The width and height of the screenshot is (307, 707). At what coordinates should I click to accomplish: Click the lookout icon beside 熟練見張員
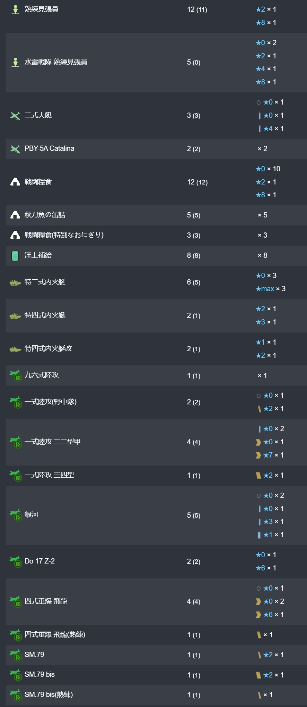pos(15,9)
